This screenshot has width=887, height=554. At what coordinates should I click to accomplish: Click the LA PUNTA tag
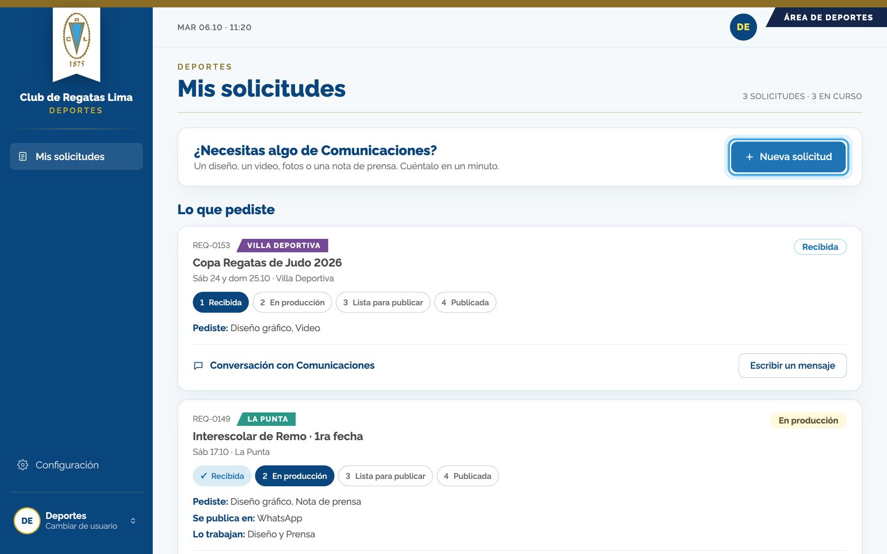point(267,419)
